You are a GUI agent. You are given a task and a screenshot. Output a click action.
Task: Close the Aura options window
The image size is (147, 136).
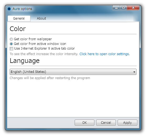[133, 8]
